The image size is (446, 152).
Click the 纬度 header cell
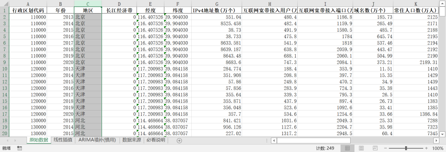tap(178, 10)
